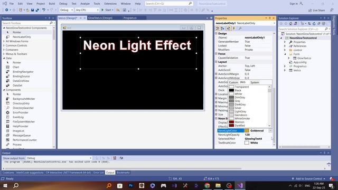Toggle auto-hide pin on Properties panel
Viewport: 338px width, 190px height.
270,18
